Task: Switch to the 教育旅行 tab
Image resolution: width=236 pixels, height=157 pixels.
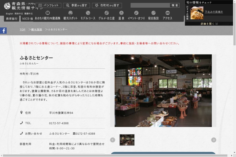Action: [12, 19]
